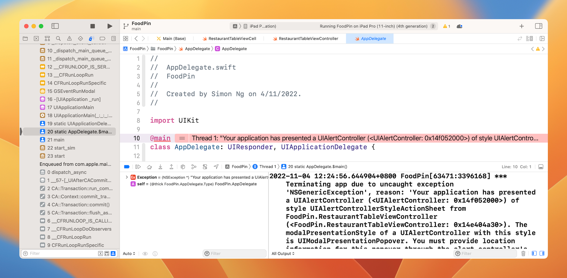Click the Simulate Location arrow icon
Image resolution: width=567 pixels, height=278 pixels.
tap(216, 167)
